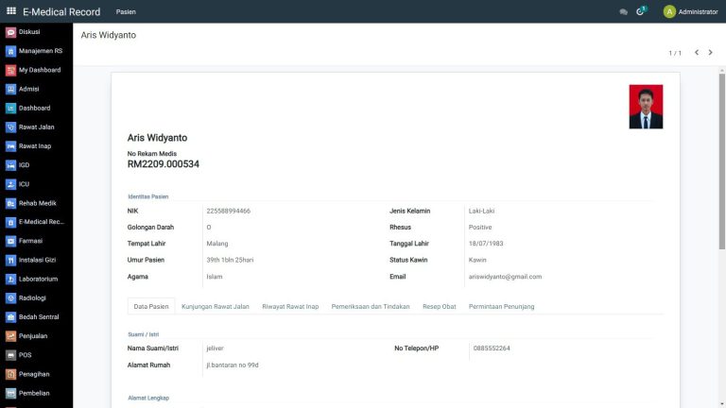Click NIK value 225588994466
The image size is (726, 408).
[228, 211]
